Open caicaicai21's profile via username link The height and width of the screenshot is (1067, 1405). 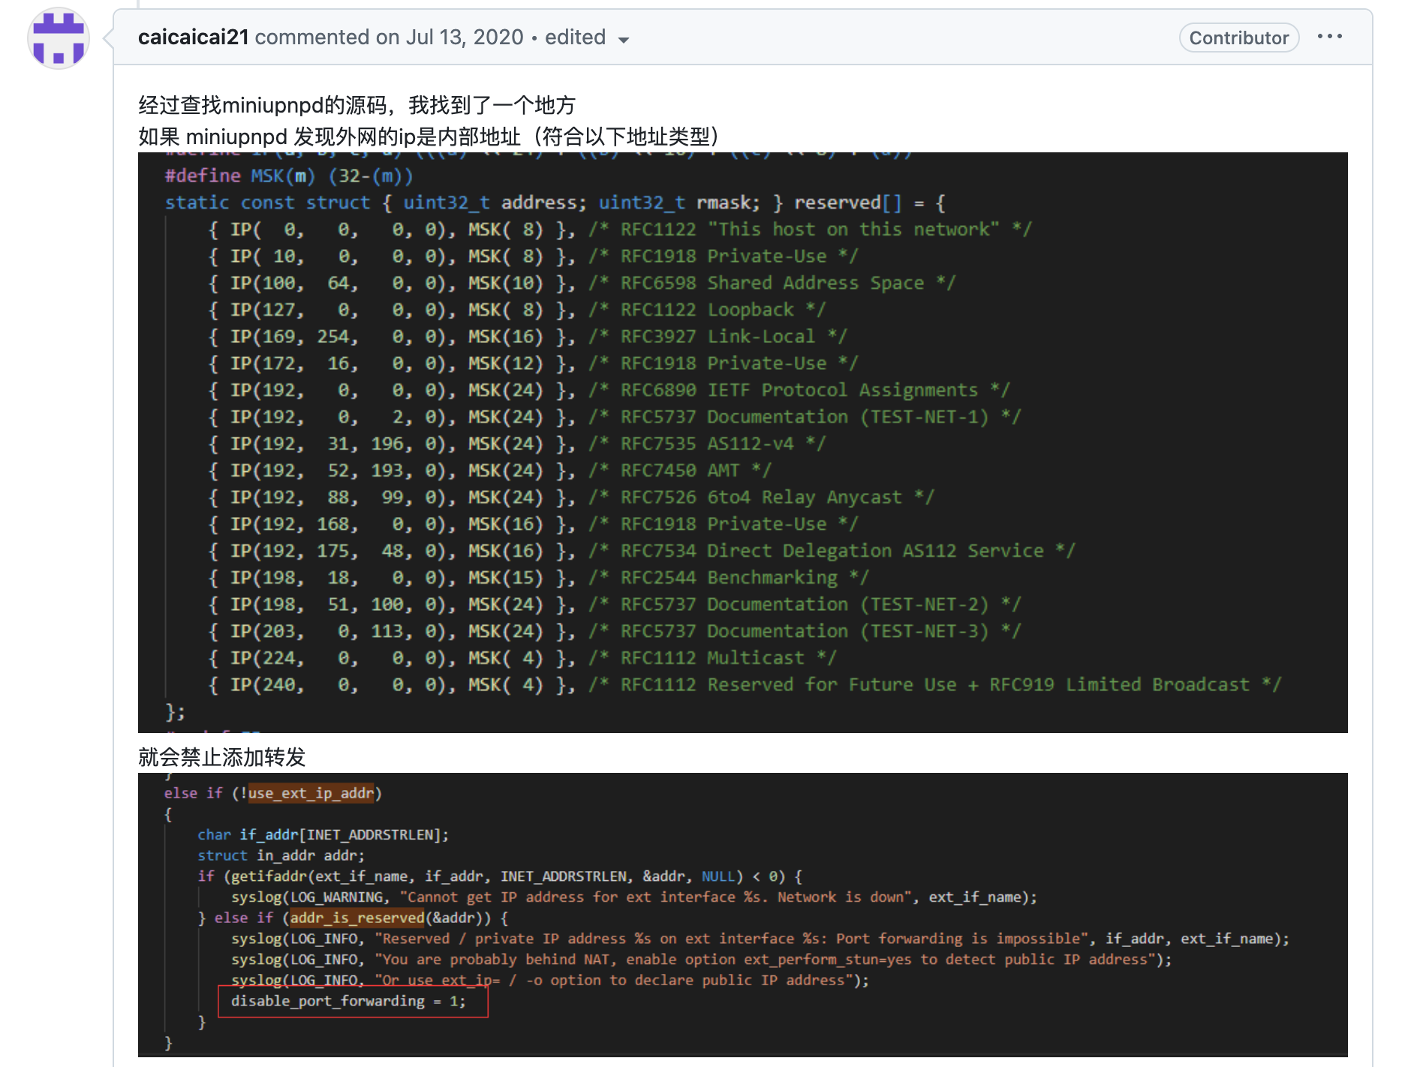[x=191, y=36]
